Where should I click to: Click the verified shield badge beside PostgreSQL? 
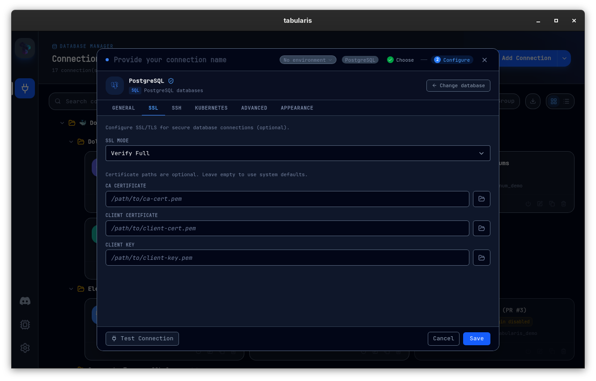coord(171,81)
